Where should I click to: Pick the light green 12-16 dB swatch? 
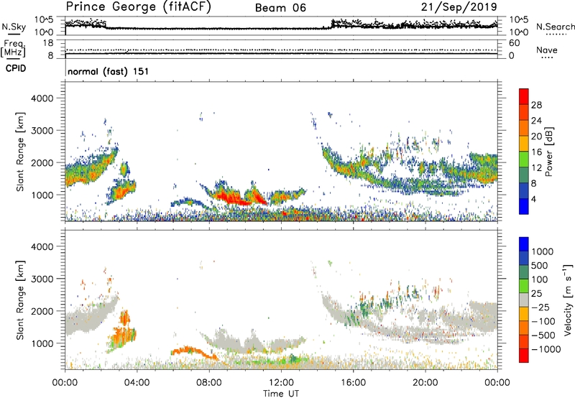[524, 159]
